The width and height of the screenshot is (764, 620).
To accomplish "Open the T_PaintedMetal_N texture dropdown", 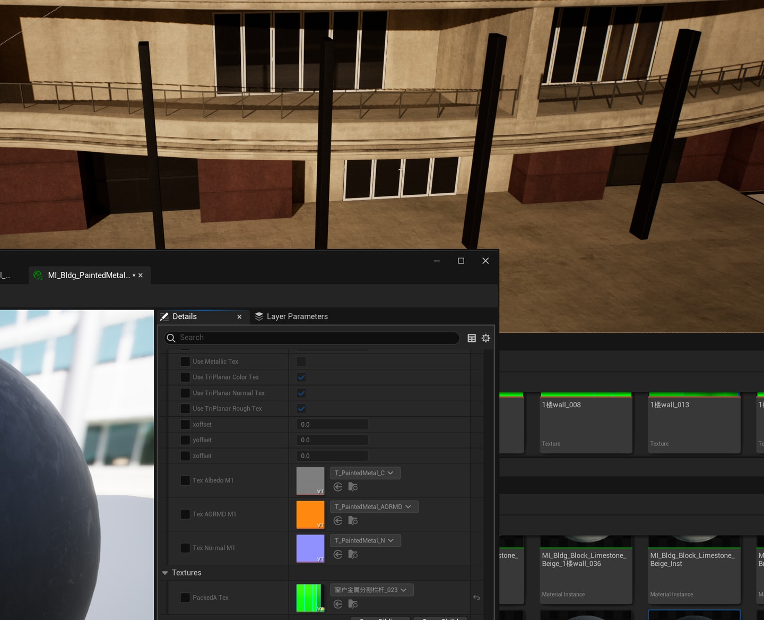I will click(x=365, y=540).
